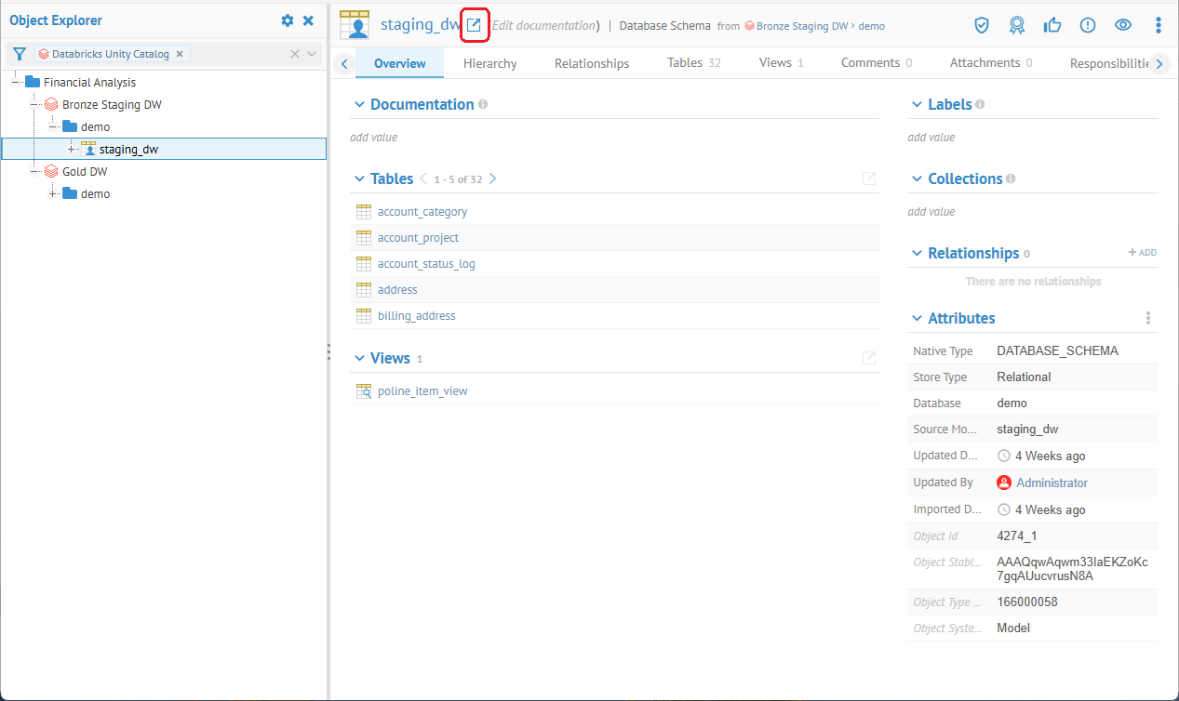
Task: Click the certify shield icon
Action: click(x=982, y=25)
